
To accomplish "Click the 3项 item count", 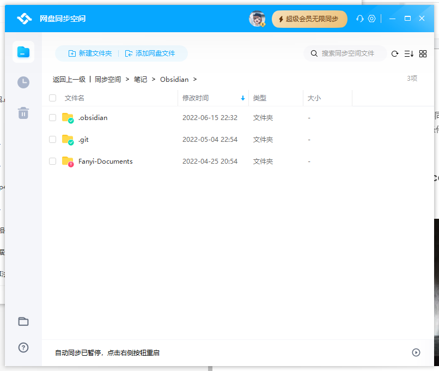I will tap(412, 78).
